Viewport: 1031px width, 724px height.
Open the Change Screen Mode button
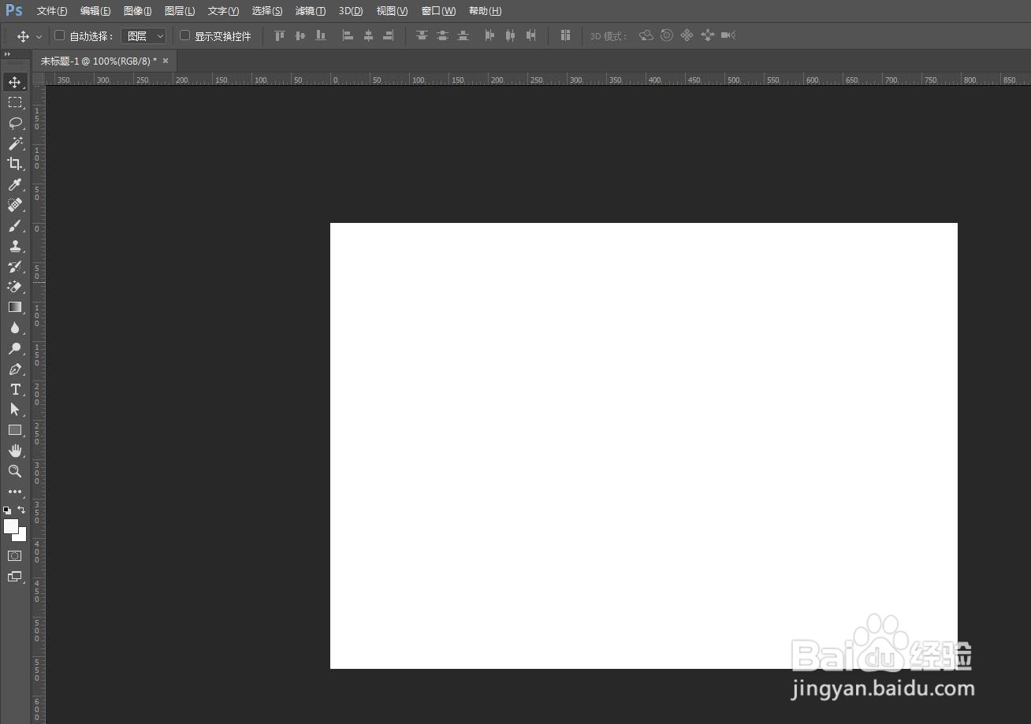click(15, 577)
